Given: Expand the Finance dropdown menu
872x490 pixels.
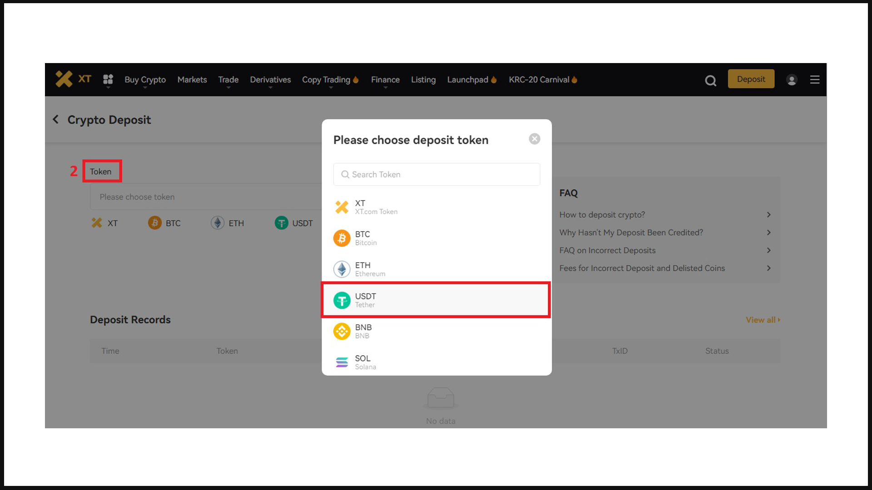Looking at the screenshot, I should pyautogui.click(x=385, y=80).
